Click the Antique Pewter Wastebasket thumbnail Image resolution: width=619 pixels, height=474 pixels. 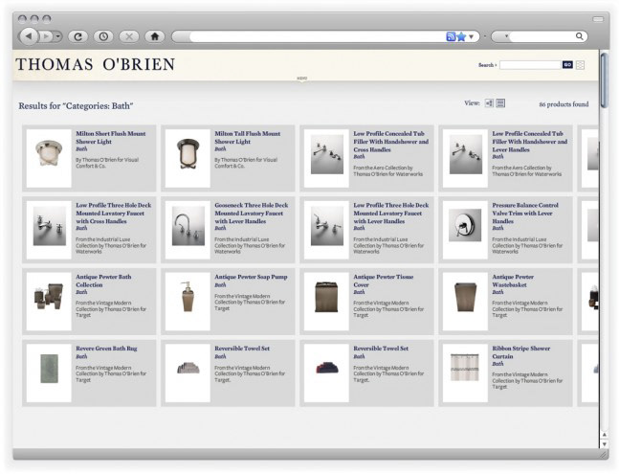(465, 302)
